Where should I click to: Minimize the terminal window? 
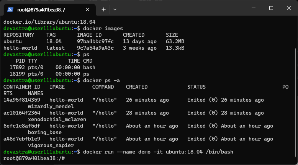pyautogui.click(x=254, y=8)
